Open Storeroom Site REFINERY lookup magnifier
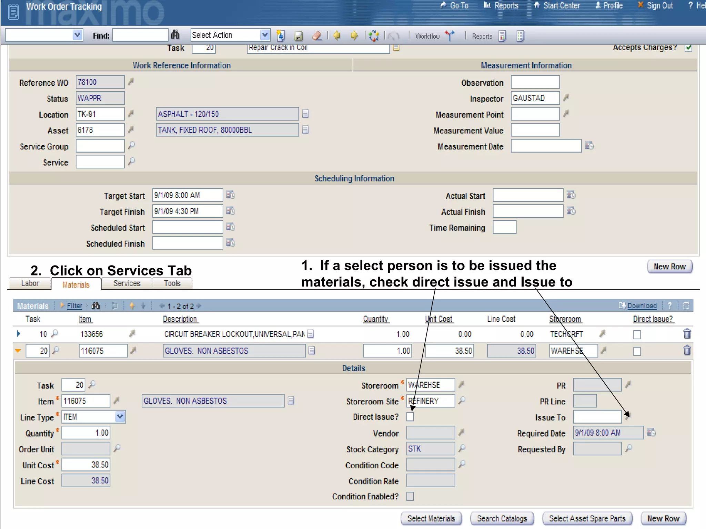Screen dimensions: 706x529 tap(462, 401)
